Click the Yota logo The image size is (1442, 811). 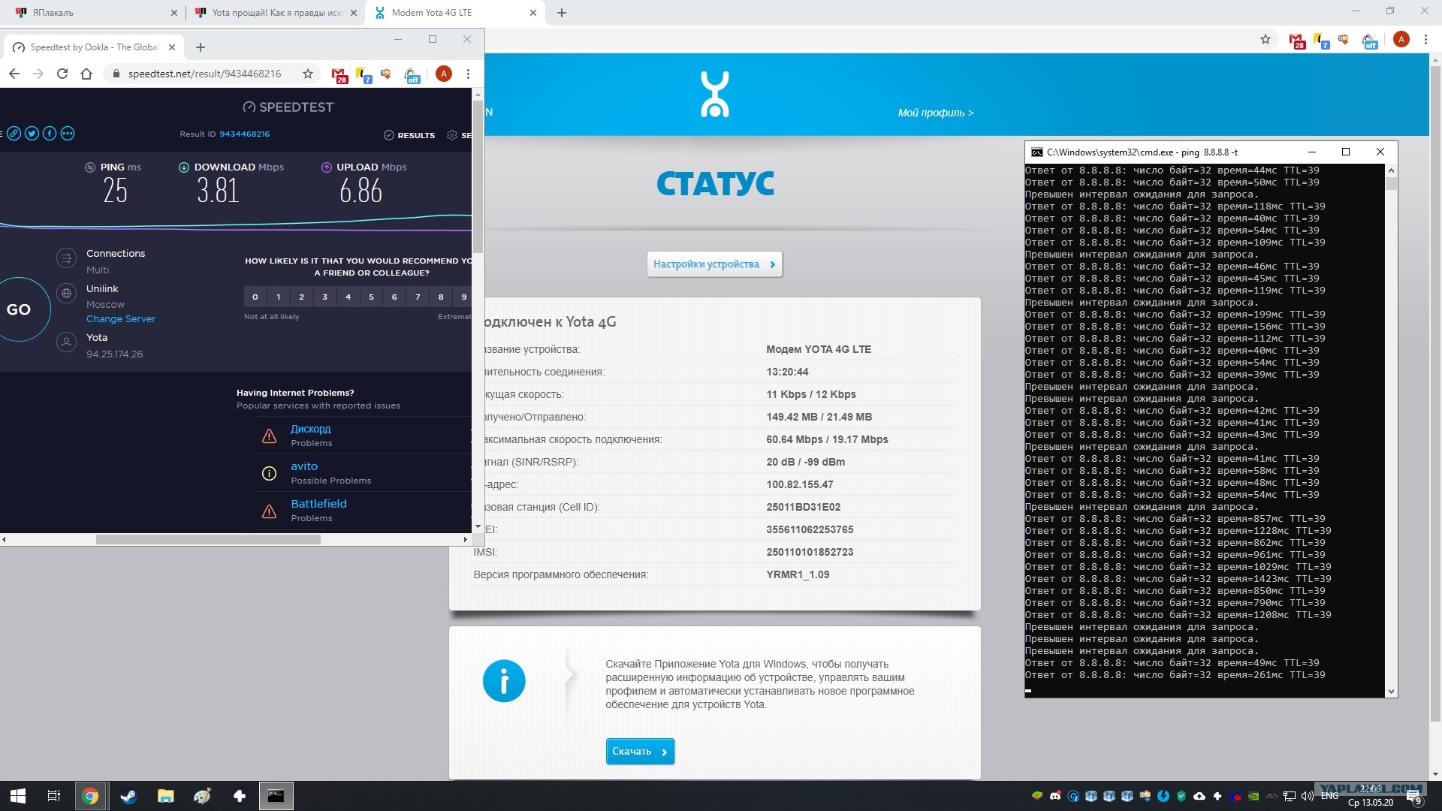click(714, 95)
